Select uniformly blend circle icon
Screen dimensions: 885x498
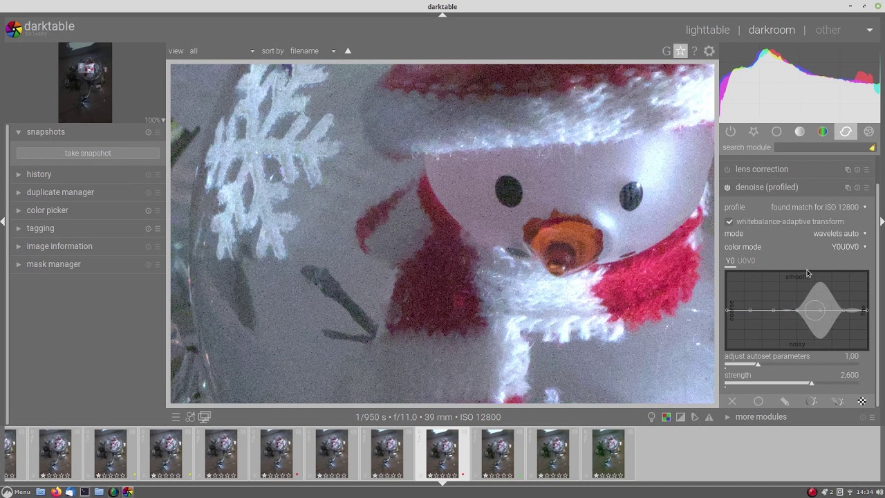tap(758, 401)
